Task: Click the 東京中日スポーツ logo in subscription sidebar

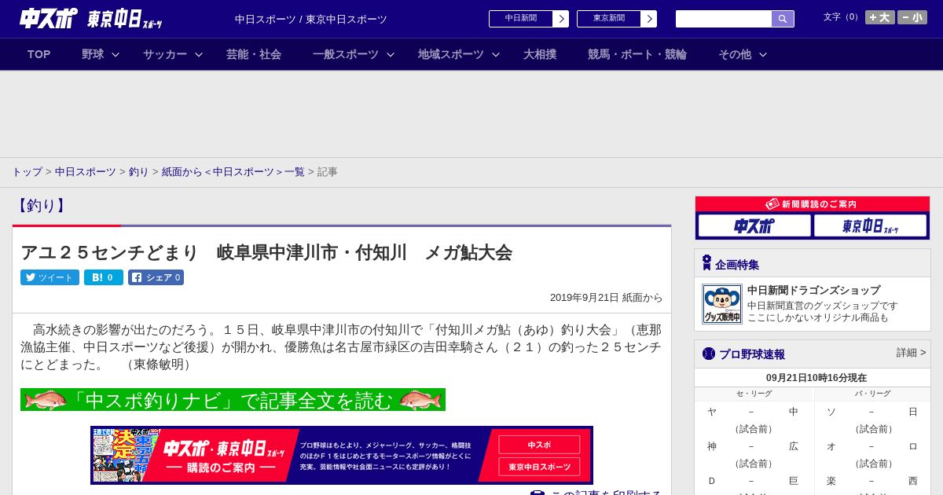Action: click(871, 225)
